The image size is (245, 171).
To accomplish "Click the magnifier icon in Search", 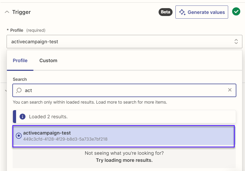I will [19, 90].
